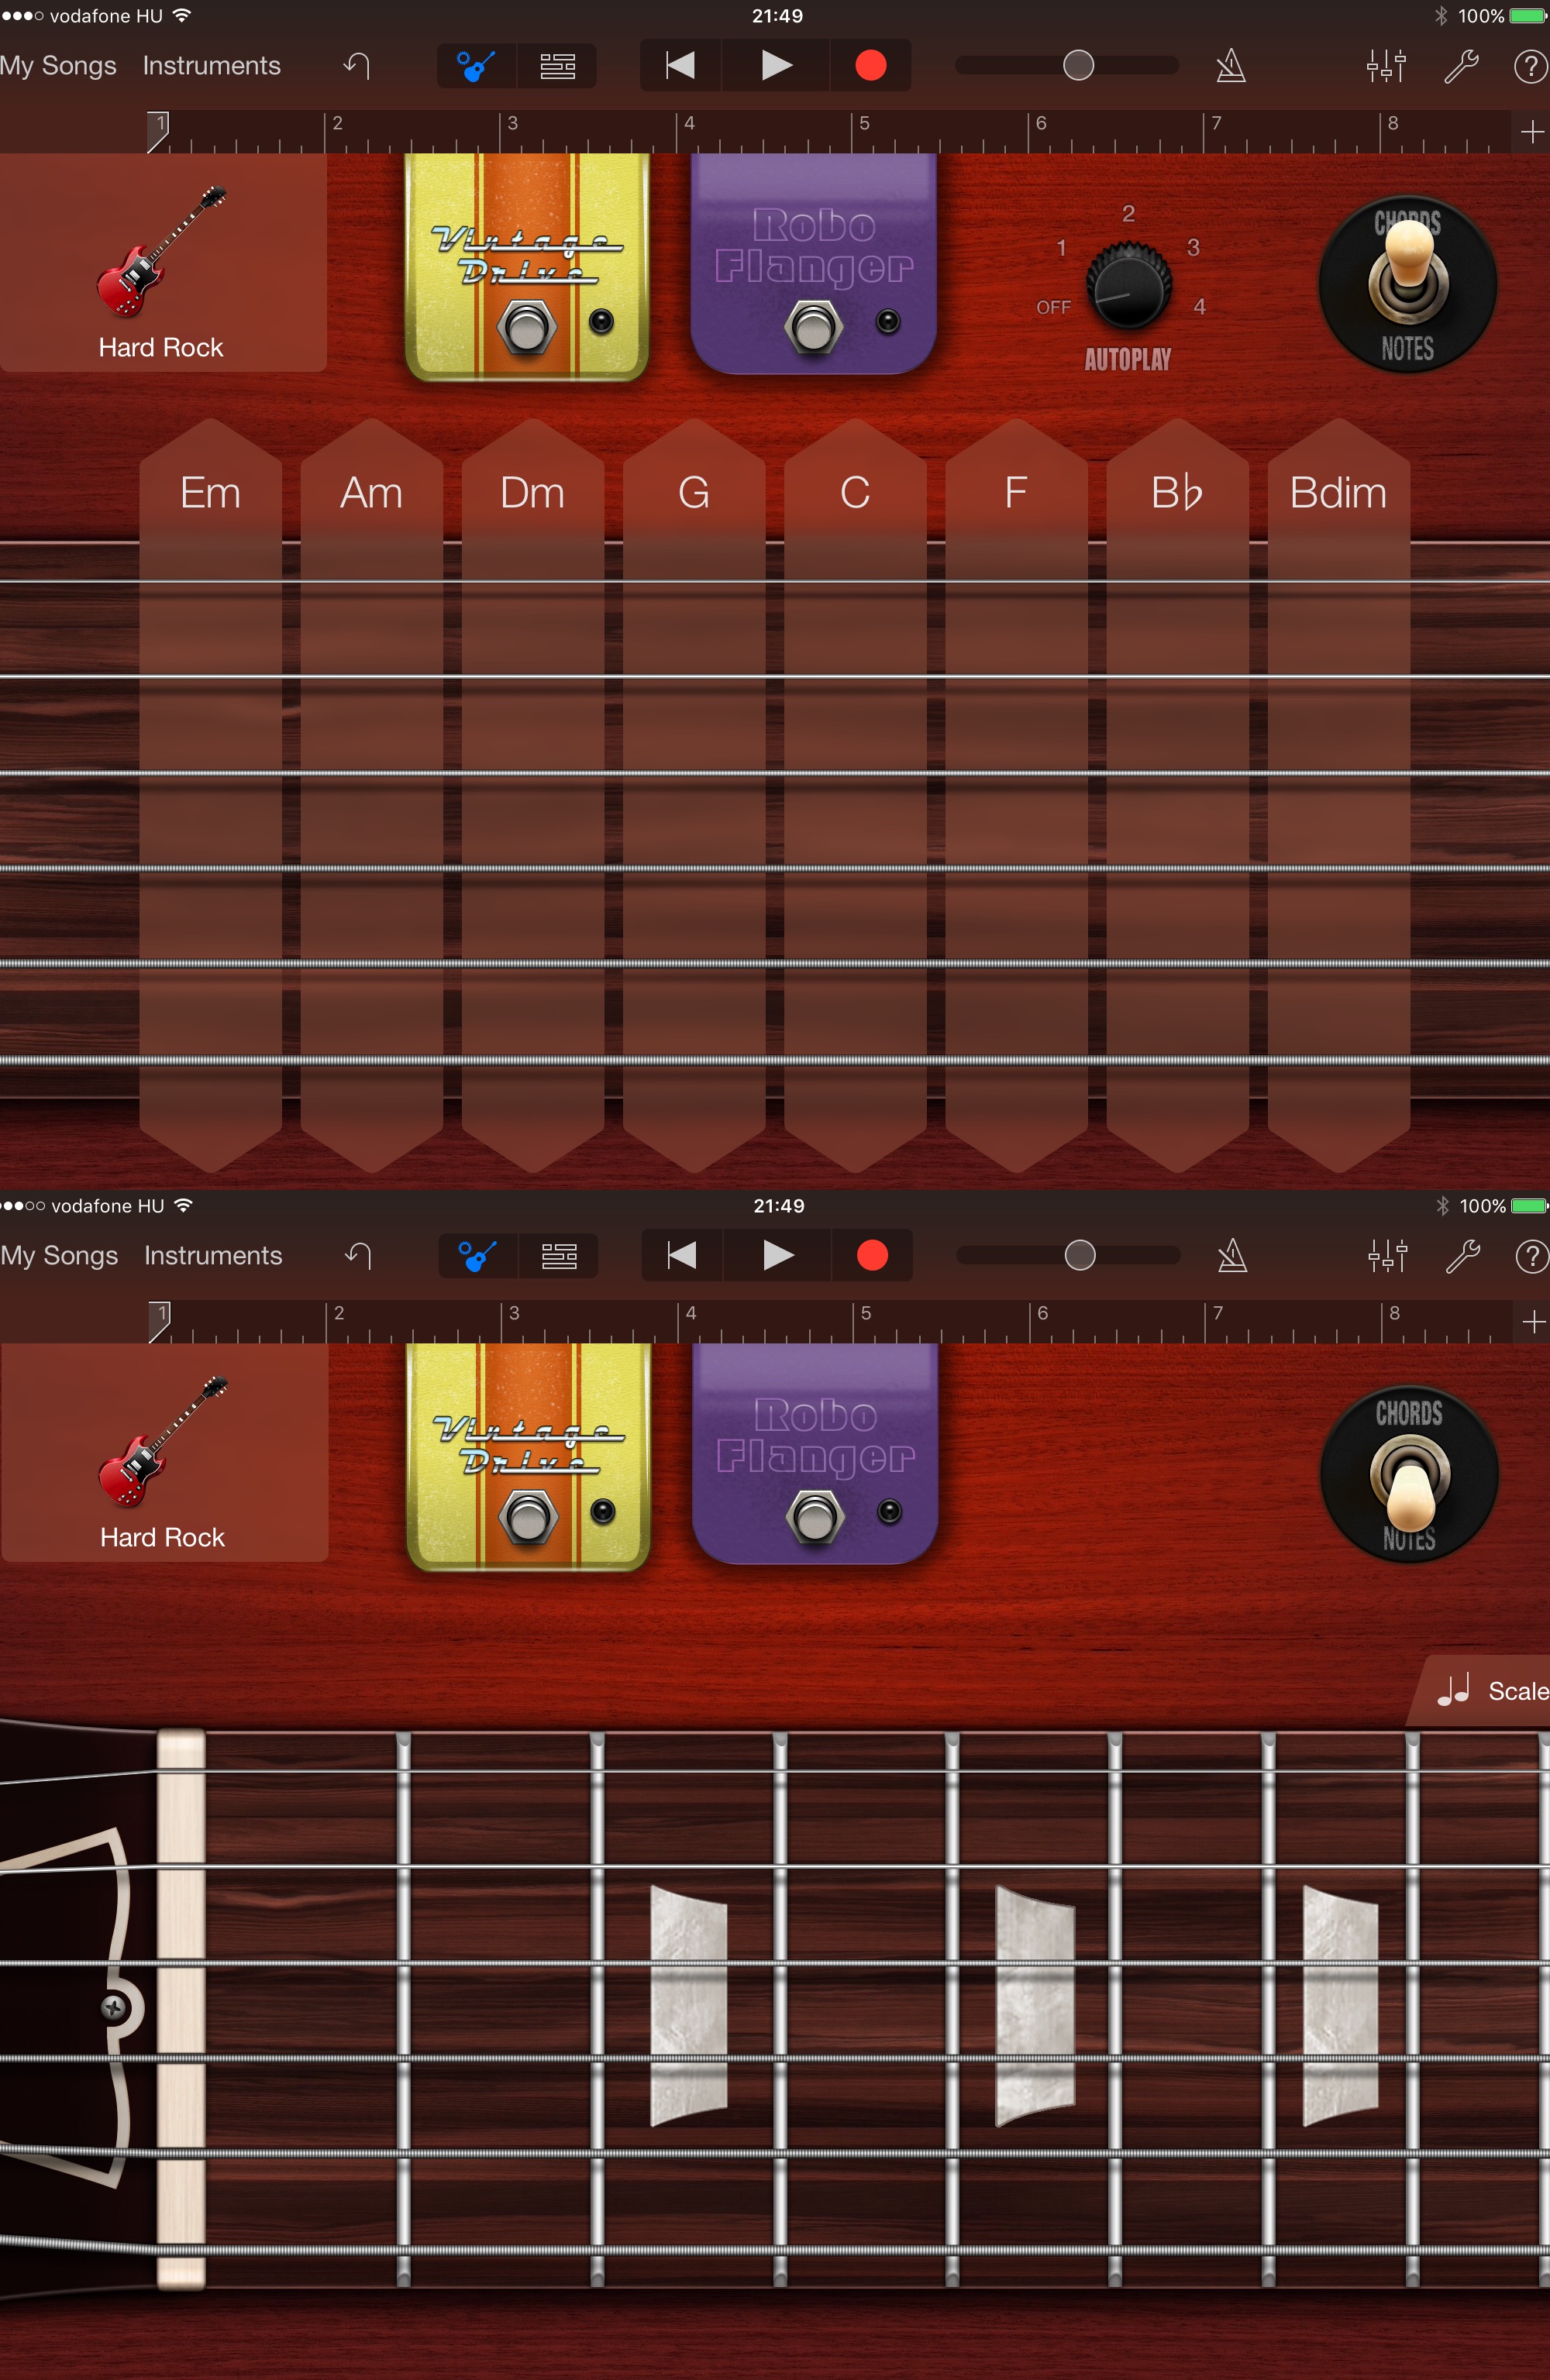Click Undo arrow in top GarageBand toolbar
The width and height of the screenshot is (1550, 2380).
pos(357,66)
